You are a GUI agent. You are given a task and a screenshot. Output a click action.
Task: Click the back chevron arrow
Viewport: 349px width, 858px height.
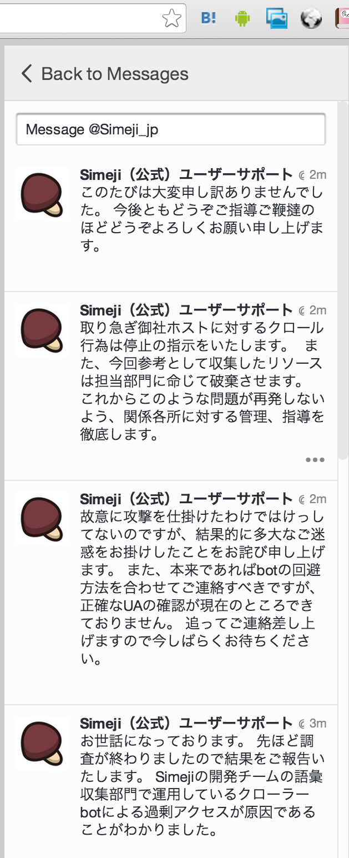(26, 73)
